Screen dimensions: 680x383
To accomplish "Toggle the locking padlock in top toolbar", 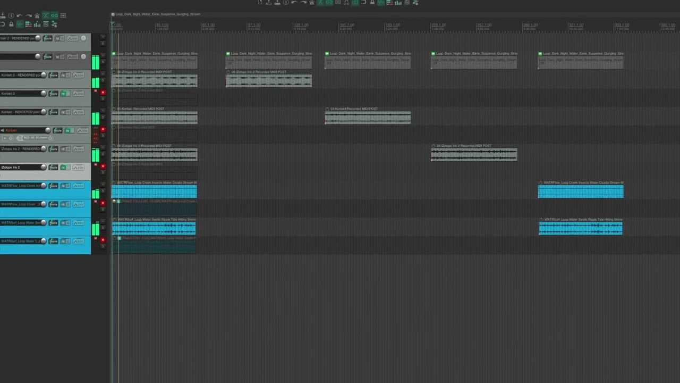I will tap(372, 3).
